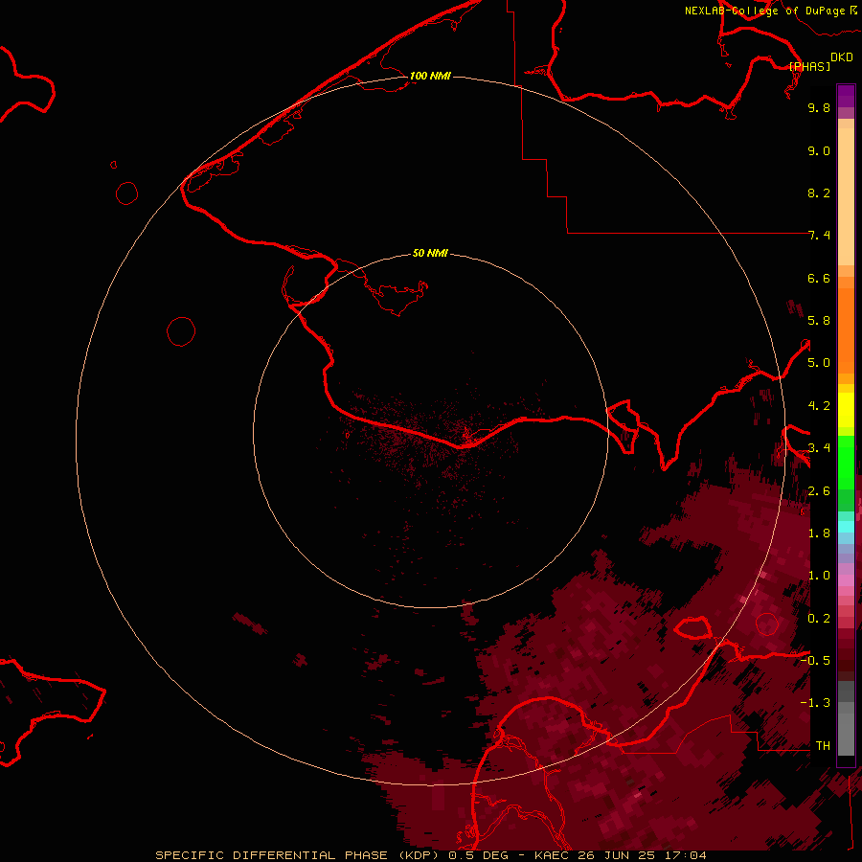This screenshot has height=862, width=862.
Task: Click the 6.6 value on the color scale
Action: click(x=819, y=278)
